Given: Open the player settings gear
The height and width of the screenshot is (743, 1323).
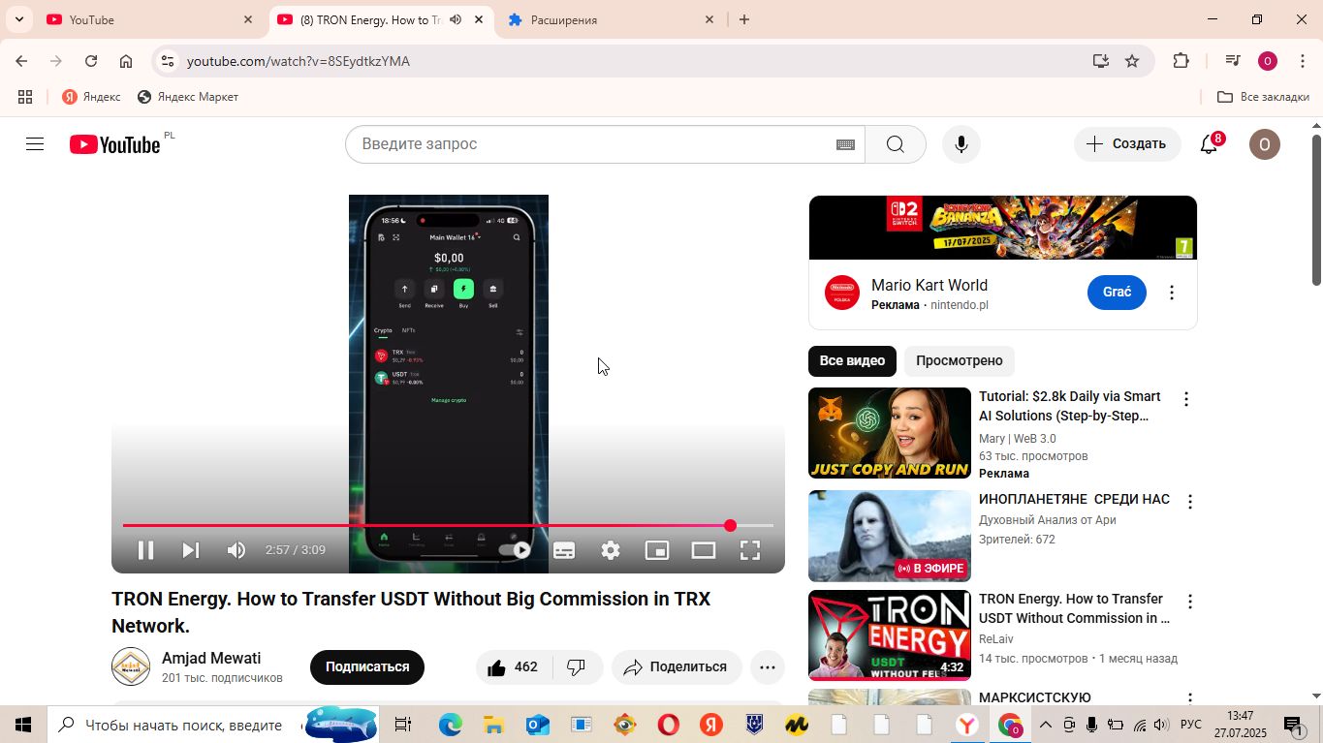Looking at the screenshot, I should tap(611, 550).
